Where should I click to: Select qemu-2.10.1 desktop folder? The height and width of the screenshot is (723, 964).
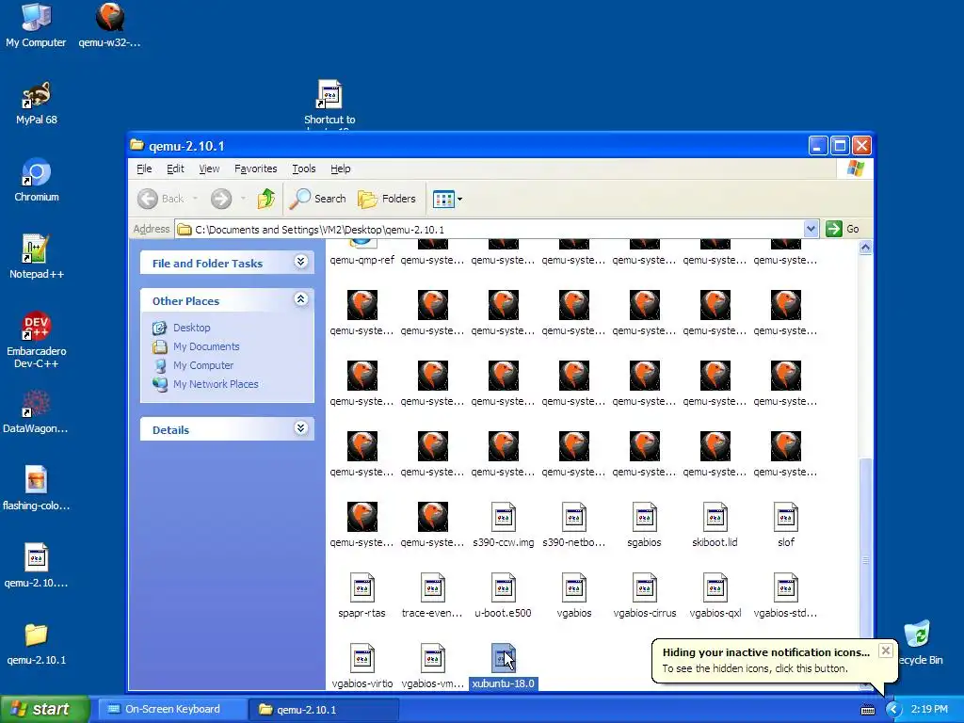[37, 644]
